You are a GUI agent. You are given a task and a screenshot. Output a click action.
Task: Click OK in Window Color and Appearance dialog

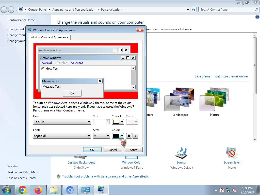click(x=92, y=150)
